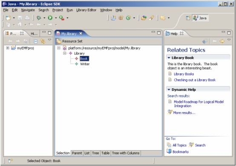Click the New Java Class icon
The height and width of the screenshot is (166, 236).
128,18
